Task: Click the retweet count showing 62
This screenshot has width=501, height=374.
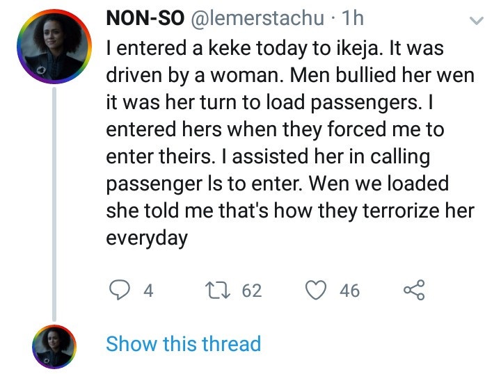Action: [251, 290]
